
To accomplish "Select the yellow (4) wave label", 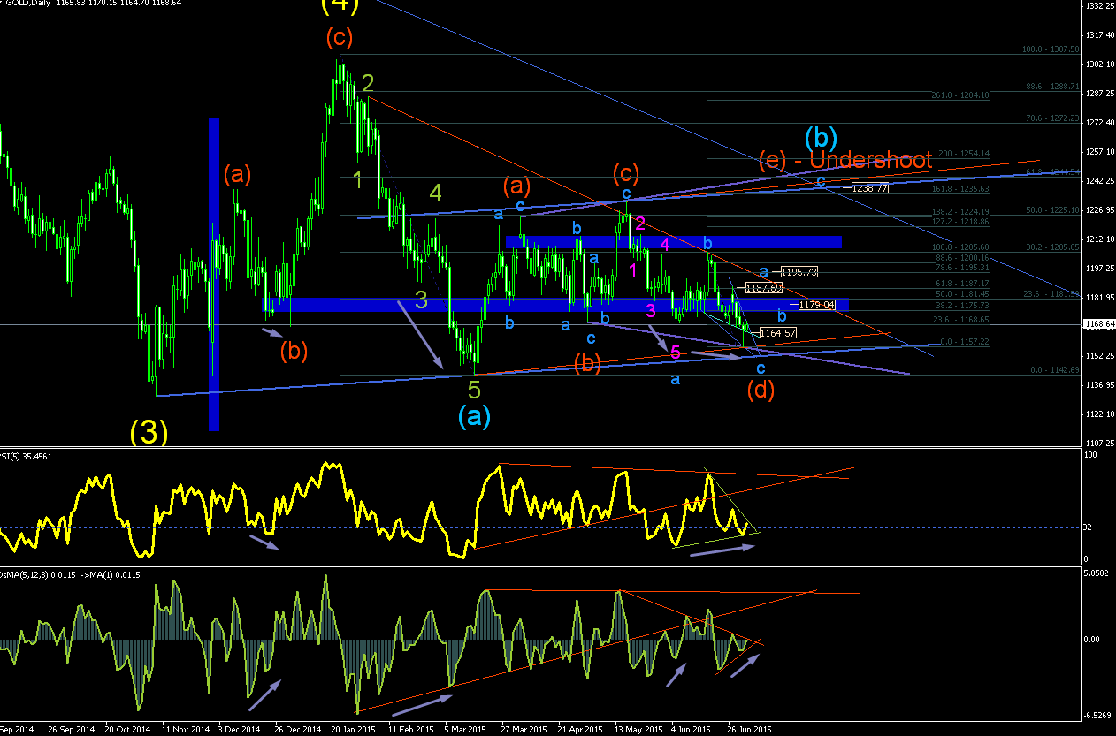I will tap(340, 6).
